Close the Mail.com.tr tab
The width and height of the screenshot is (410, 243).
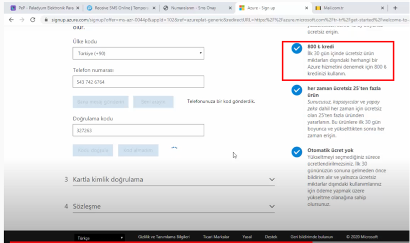(x=382, y=8)
